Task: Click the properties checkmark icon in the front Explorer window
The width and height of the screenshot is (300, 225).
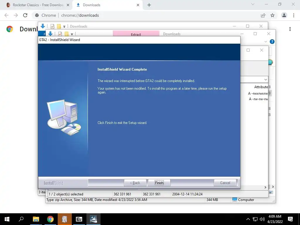Action: (x=60, y=34)
